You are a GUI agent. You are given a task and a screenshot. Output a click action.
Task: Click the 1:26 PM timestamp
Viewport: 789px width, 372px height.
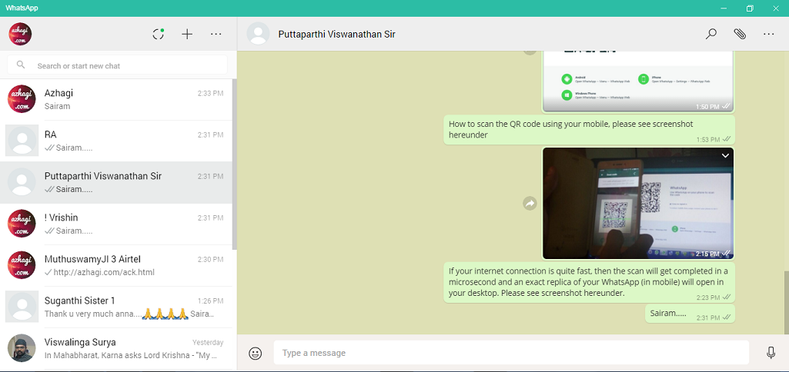210,301
